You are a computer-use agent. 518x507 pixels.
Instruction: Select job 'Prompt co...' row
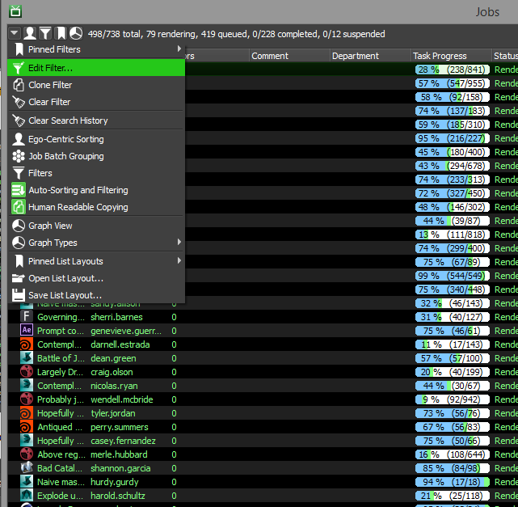[x=59, y=331]
